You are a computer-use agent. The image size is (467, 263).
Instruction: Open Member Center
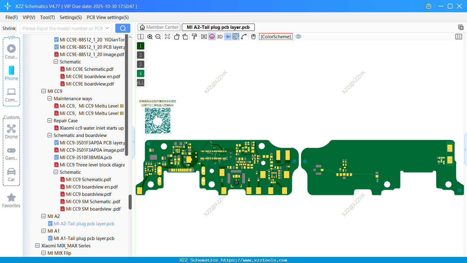(159, 27)
